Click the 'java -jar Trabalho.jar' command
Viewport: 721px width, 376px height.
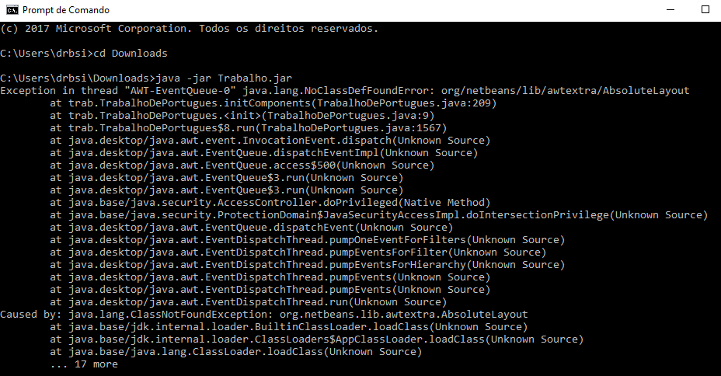[224, 78]
